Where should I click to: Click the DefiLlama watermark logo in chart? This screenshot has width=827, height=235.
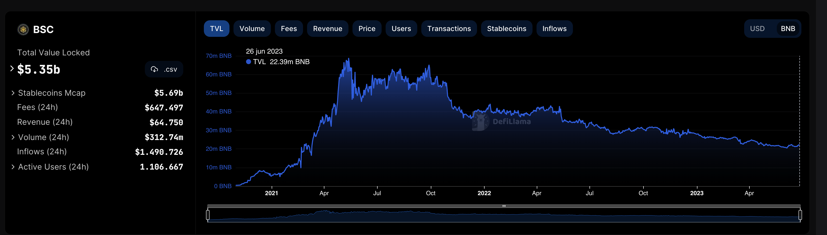pyautogui.click(x=480, y=122)
